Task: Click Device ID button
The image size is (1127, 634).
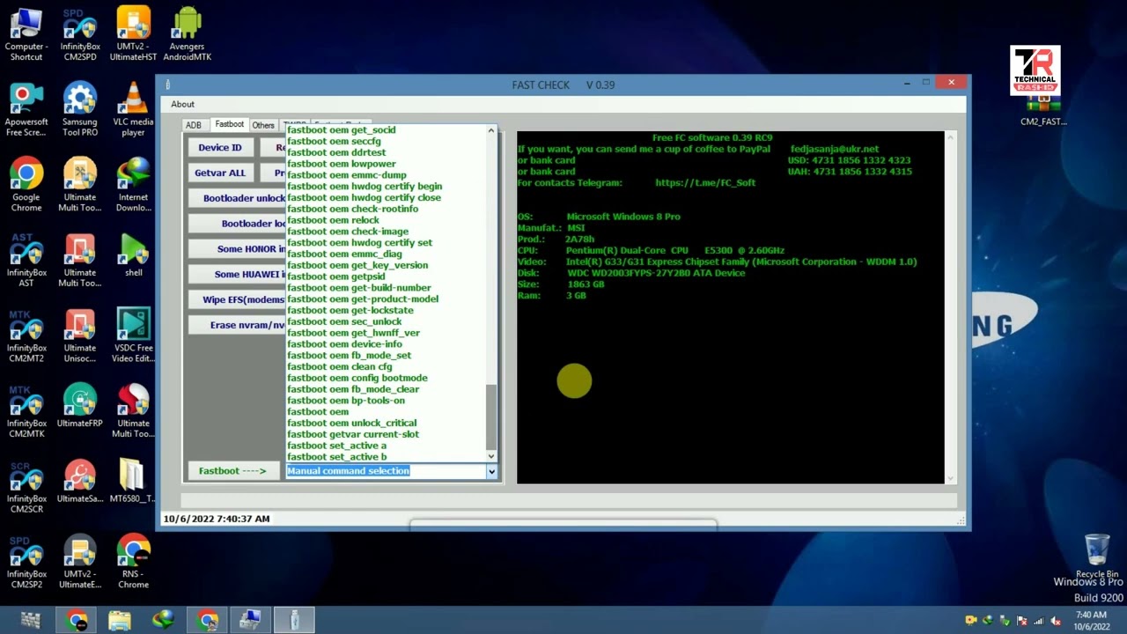Action: [220, 148]
